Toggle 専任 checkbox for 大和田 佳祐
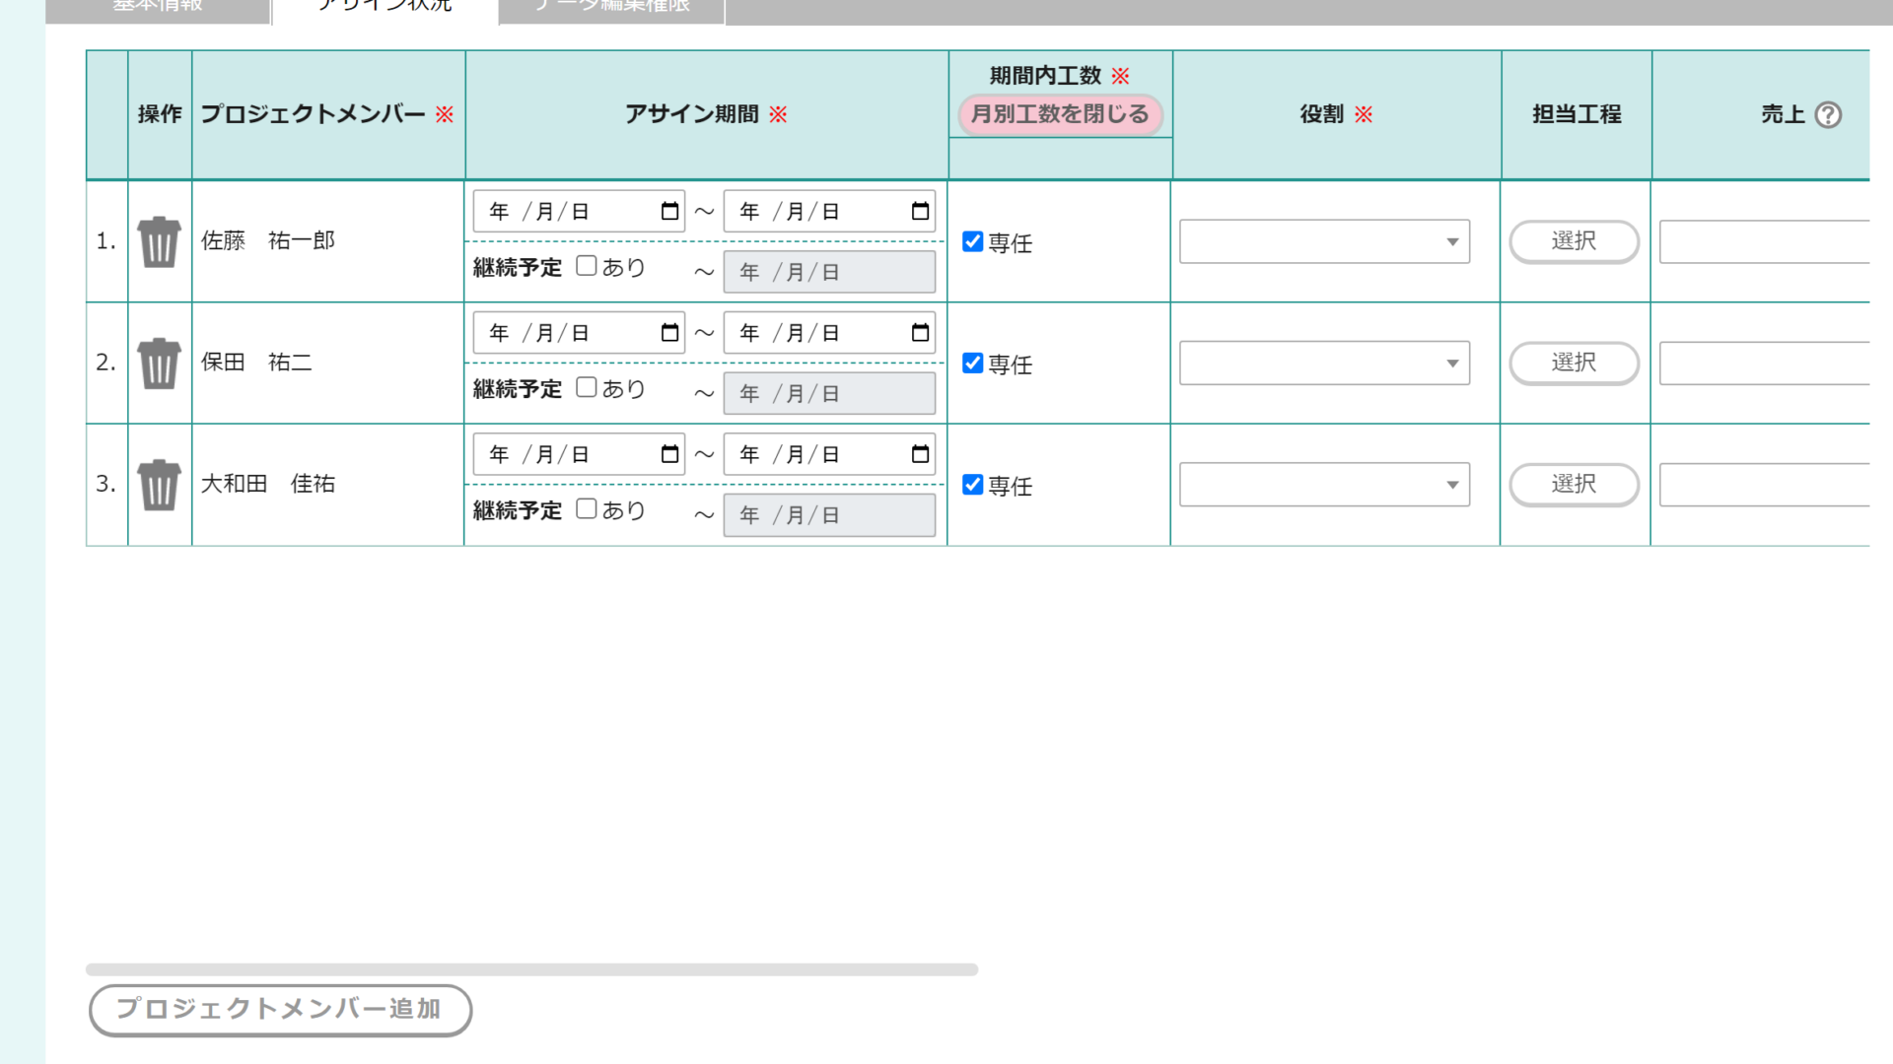 [x=973, y=485]
